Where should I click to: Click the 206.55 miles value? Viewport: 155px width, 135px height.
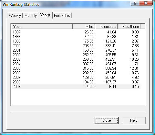[x=88, y=46]
